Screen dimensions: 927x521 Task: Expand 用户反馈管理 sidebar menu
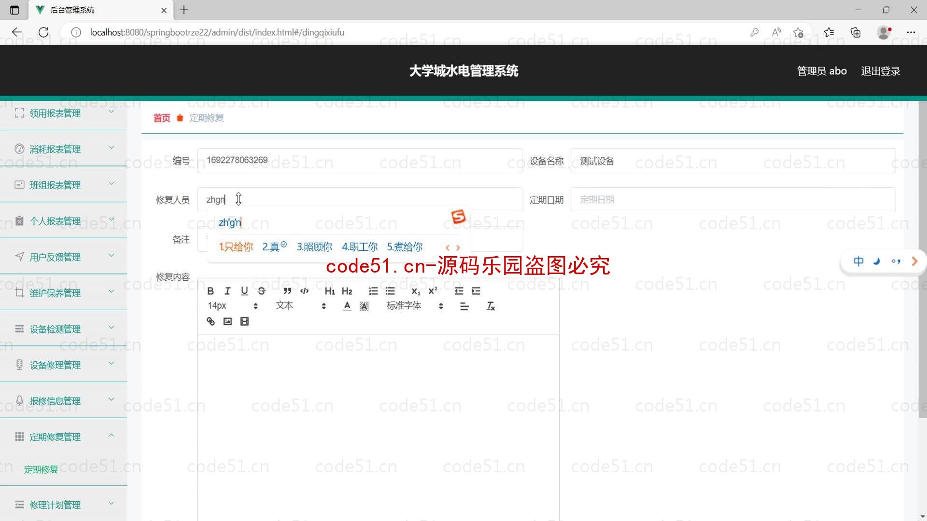[x=63, y=257]
